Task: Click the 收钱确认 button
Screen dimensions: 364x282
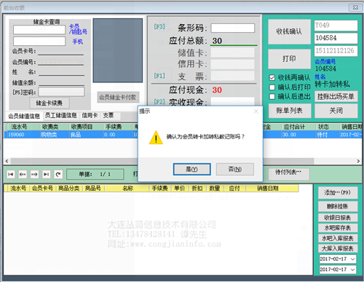Action: [x=289, y=31]
